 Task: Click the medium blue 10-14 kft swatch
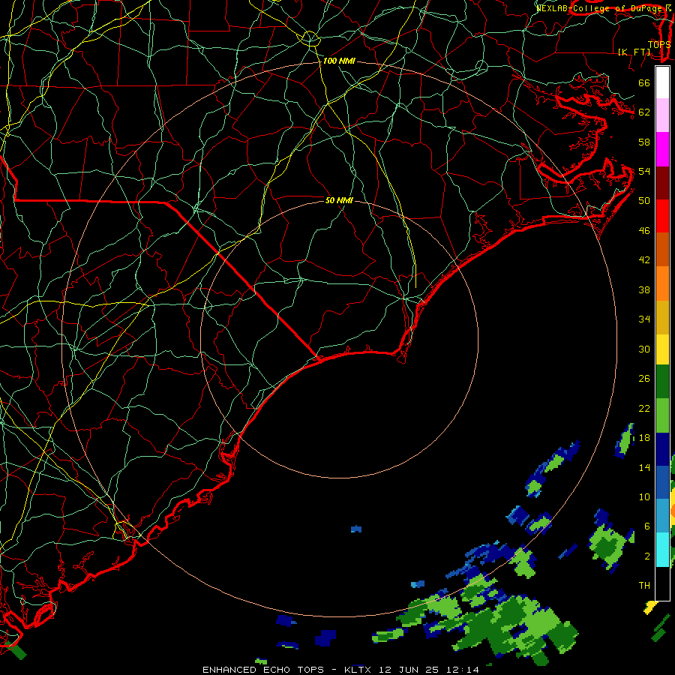[x=662, y=482]
